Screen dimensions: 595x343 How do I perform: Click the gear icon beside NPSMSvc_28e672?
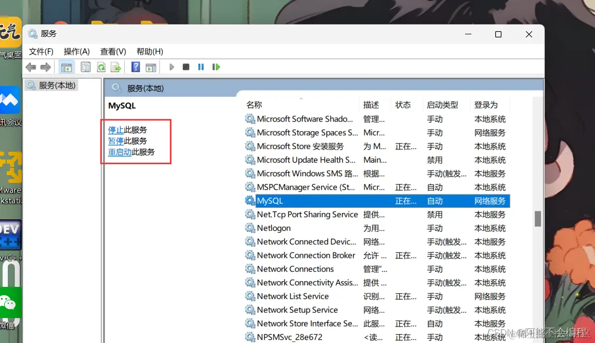[249, 337]
